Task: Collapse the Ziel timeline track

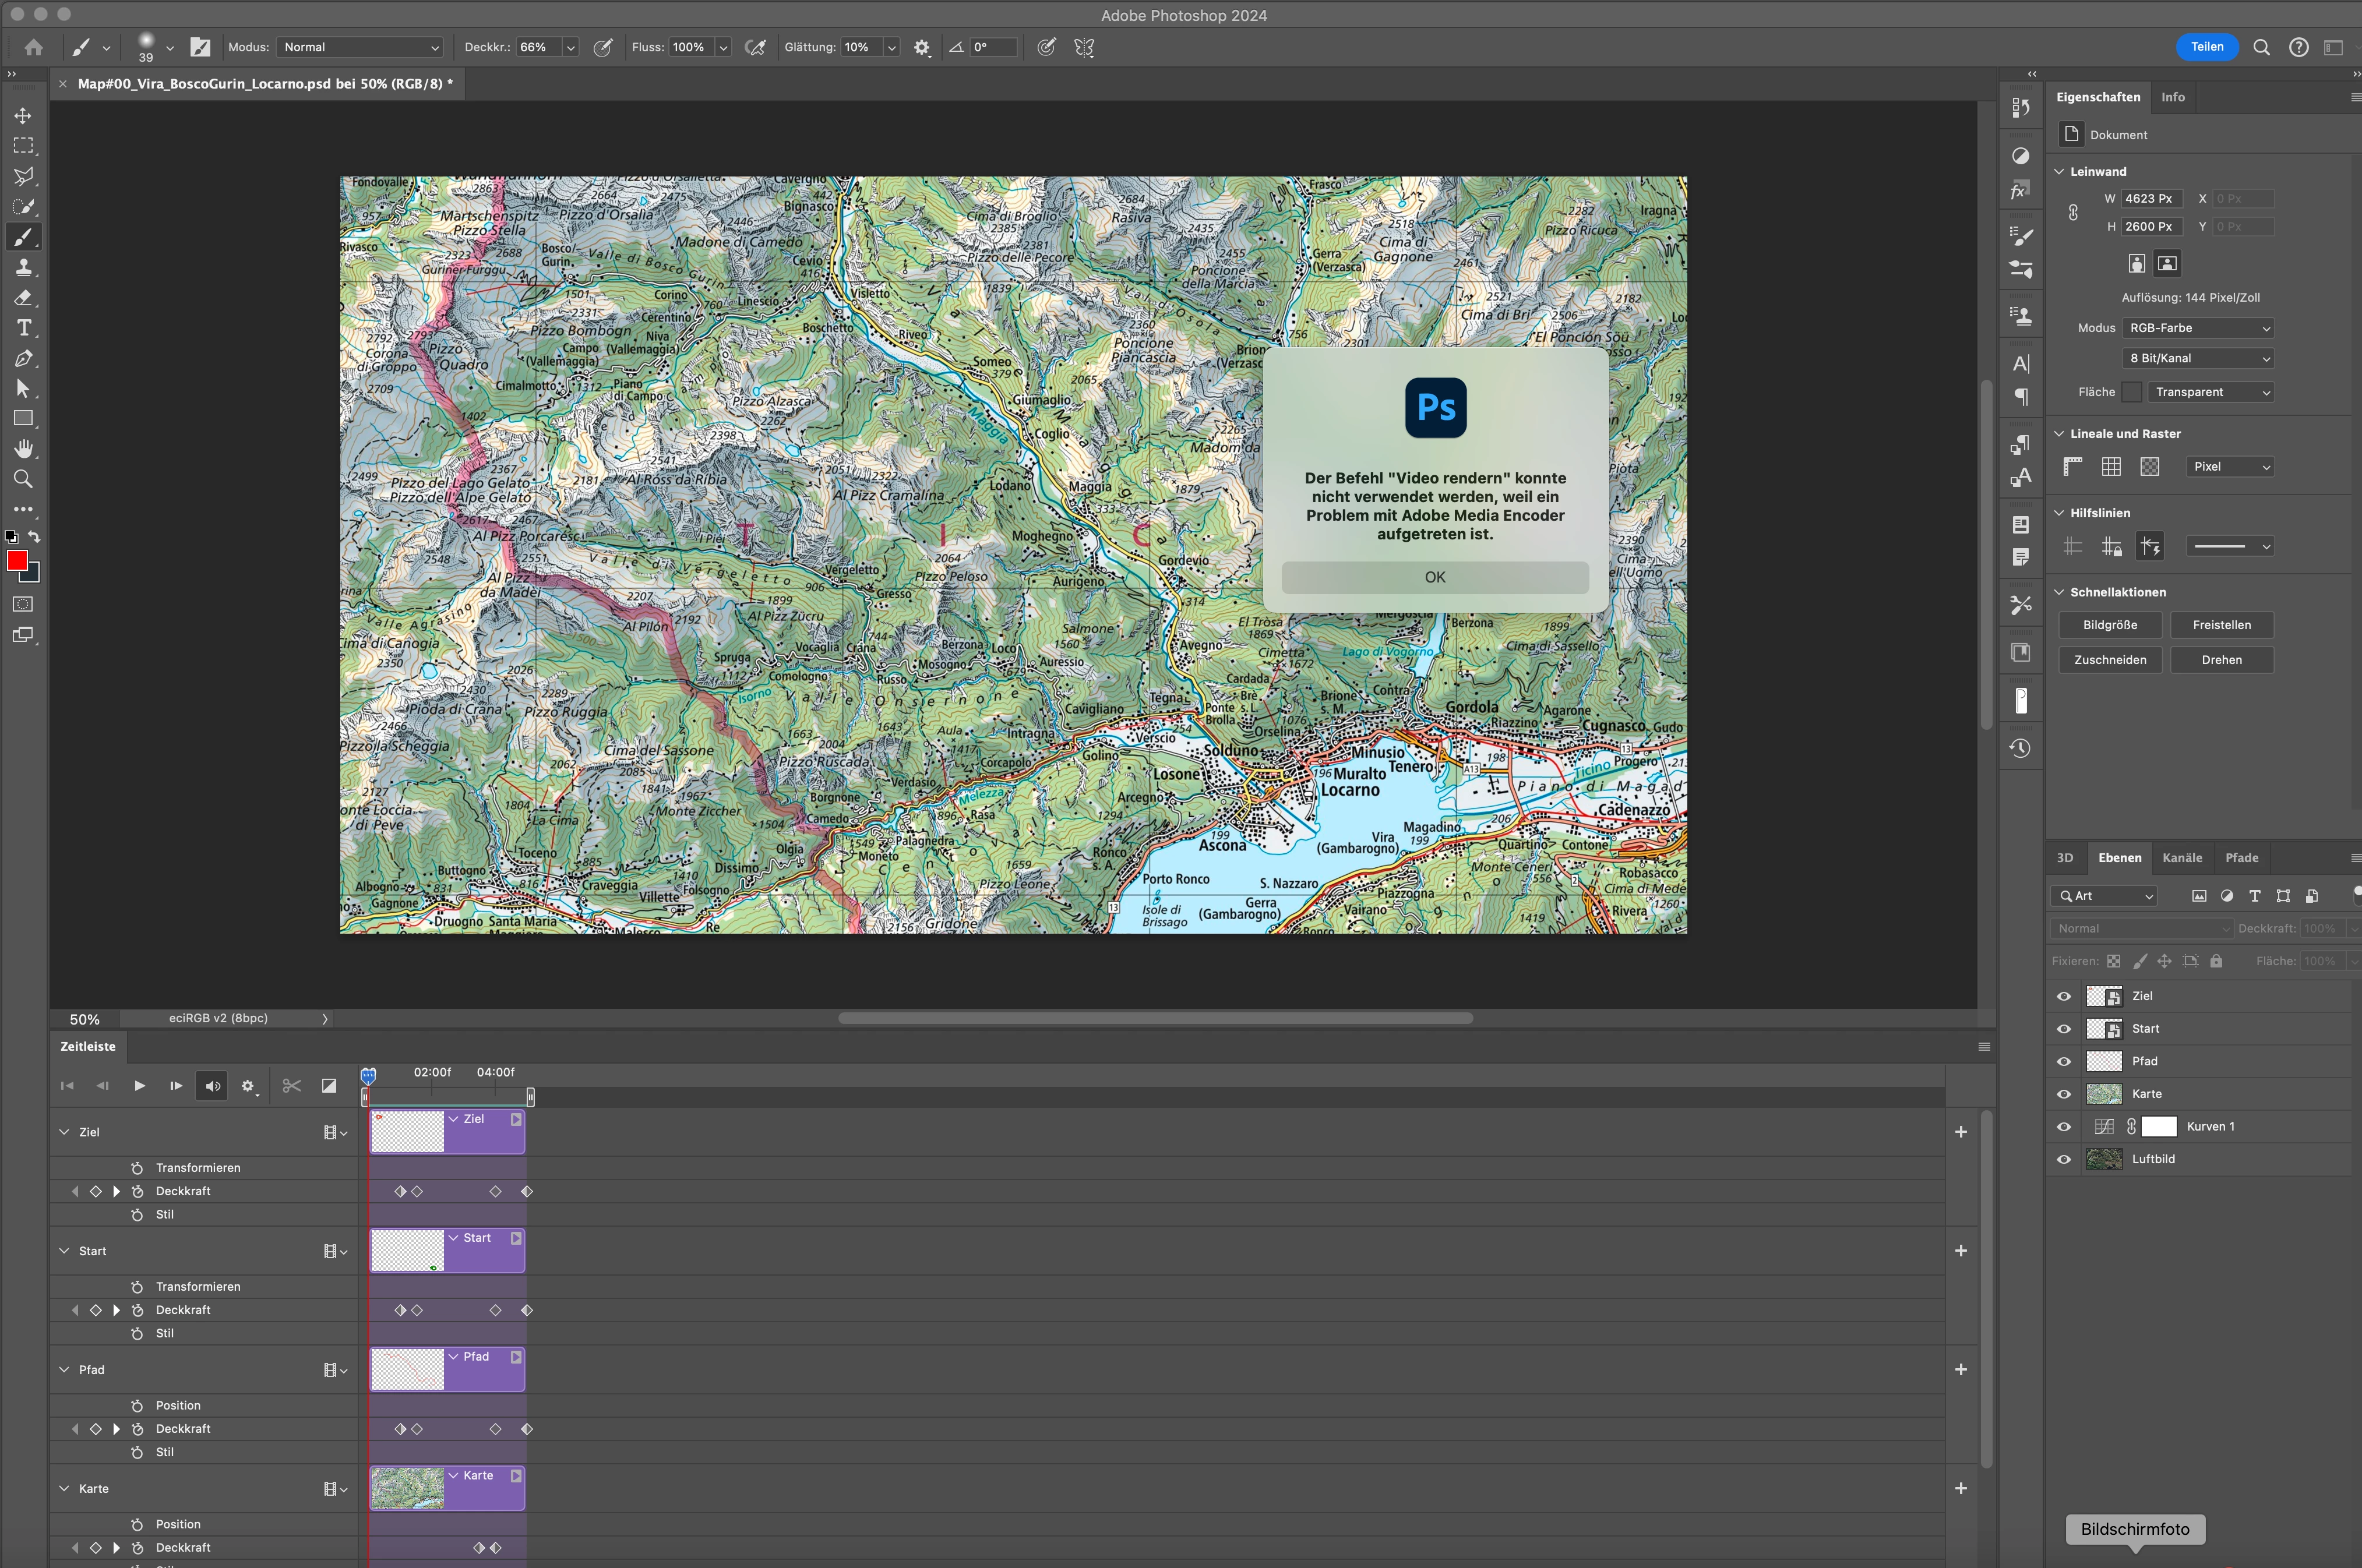Action: pos(64,1132)
